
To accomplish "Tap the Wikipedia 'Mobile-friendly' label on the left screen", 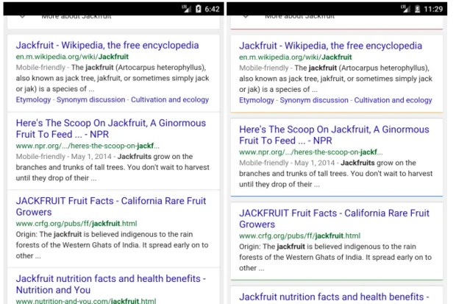I will click(x=40, y=68).
